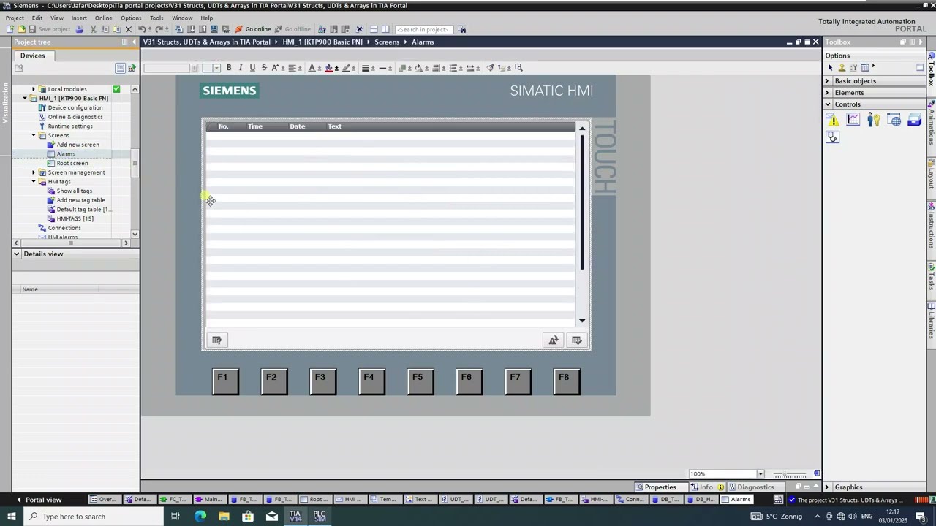Click the F1 function key on HMI panel
The height and width of the screenshot is (526, 936).
click(x=225, y=381)
